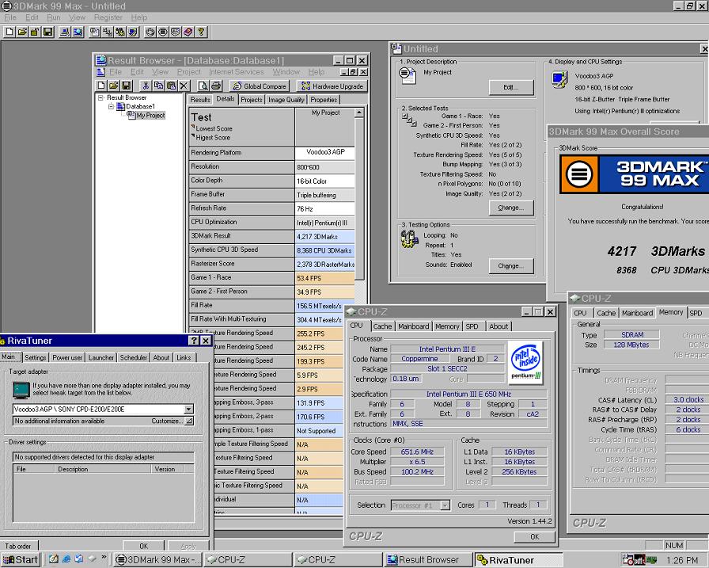Viewport: 709px width, 568px height.
Task: Open the Mainboard tab in front CPU-Z window
Action: pyautogui.click(x=413, y=326)
